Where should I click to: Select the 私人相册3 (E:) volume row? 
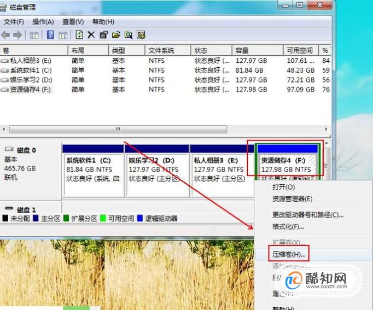[x=165, y=61]
